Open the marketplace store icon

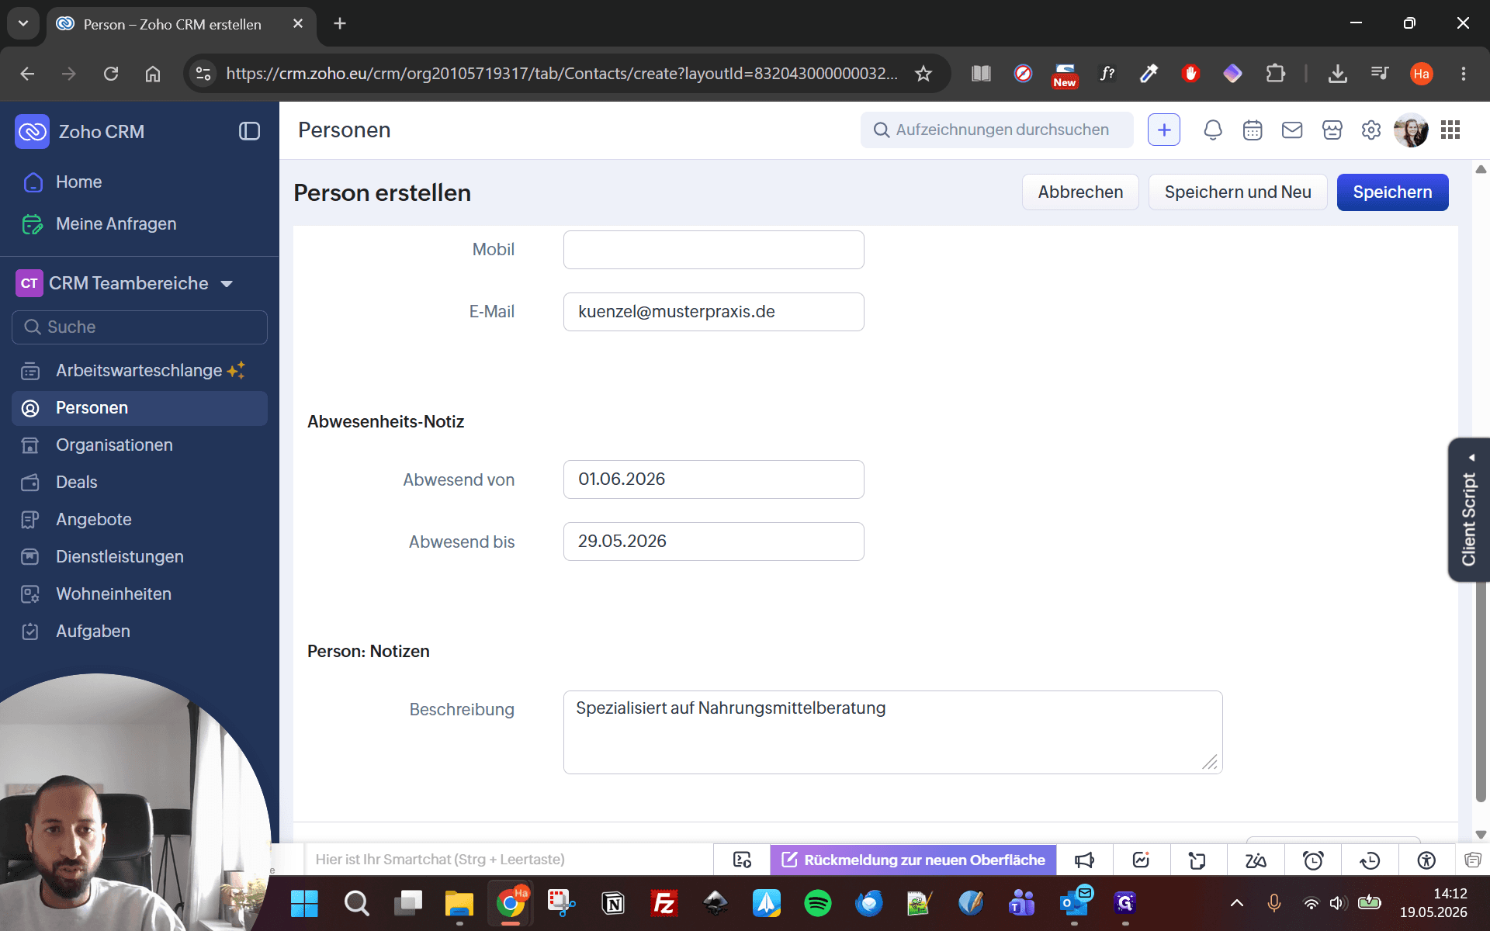[1332, 130]
